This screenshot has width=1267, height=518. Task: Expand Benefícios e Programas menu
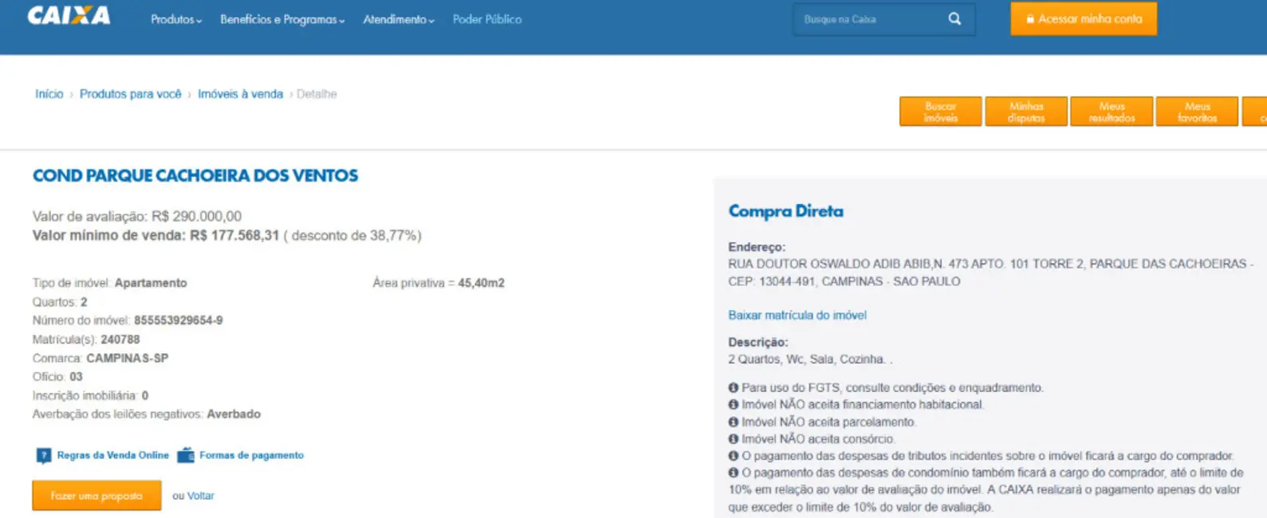click(x=282, y=19)
